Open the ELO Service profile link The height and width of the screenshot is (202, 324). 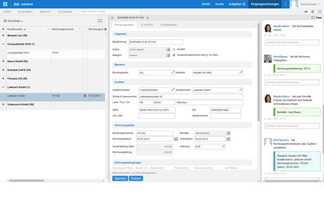(x=281, y=140)
